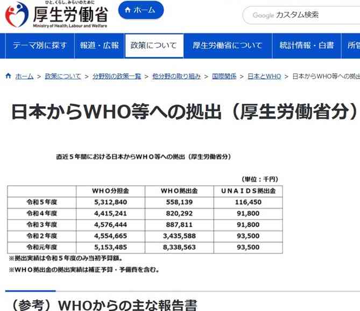
Task: Open the 日本とWHO breadcrumb link
Action: tap(264, 77)
